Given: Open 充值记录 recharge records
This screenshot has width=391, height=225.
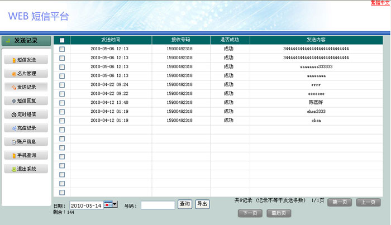Looking at the screenshot, I should click(x=26, y=128).
